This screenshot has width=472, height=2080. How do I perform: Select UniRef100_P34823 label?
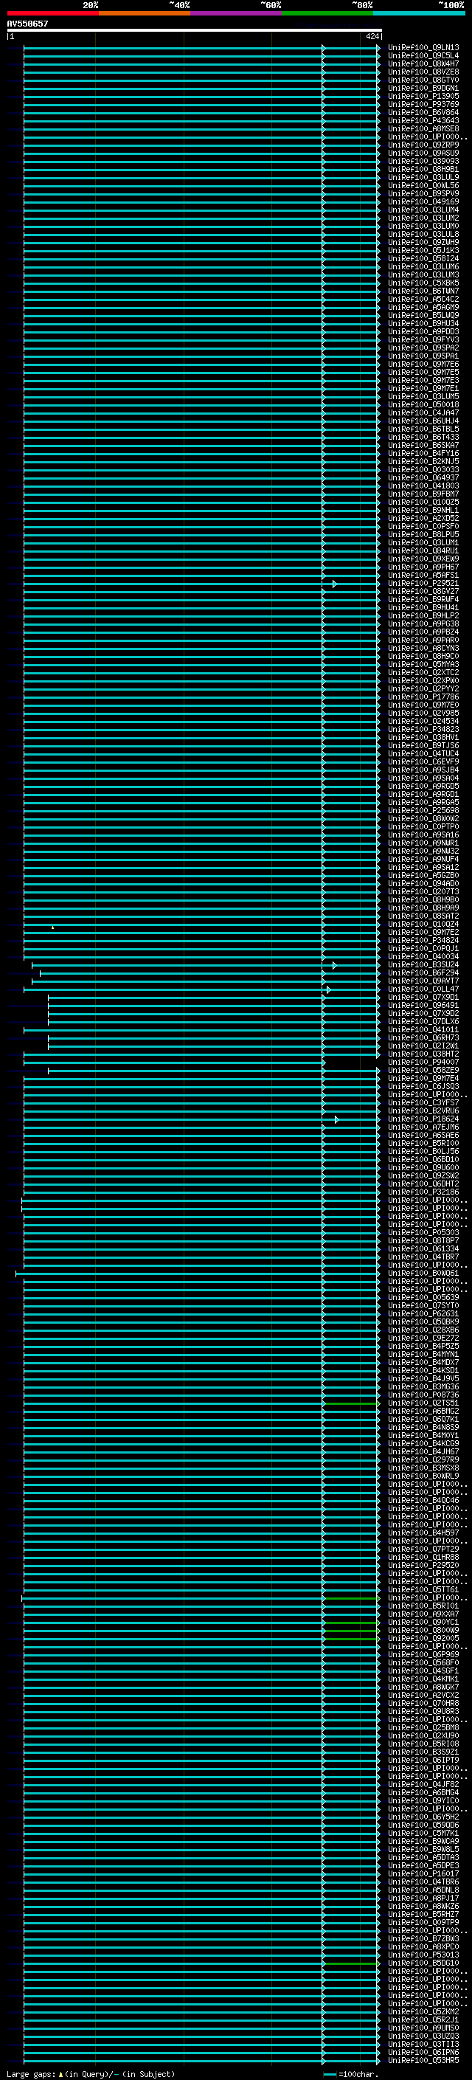[423, 729]
